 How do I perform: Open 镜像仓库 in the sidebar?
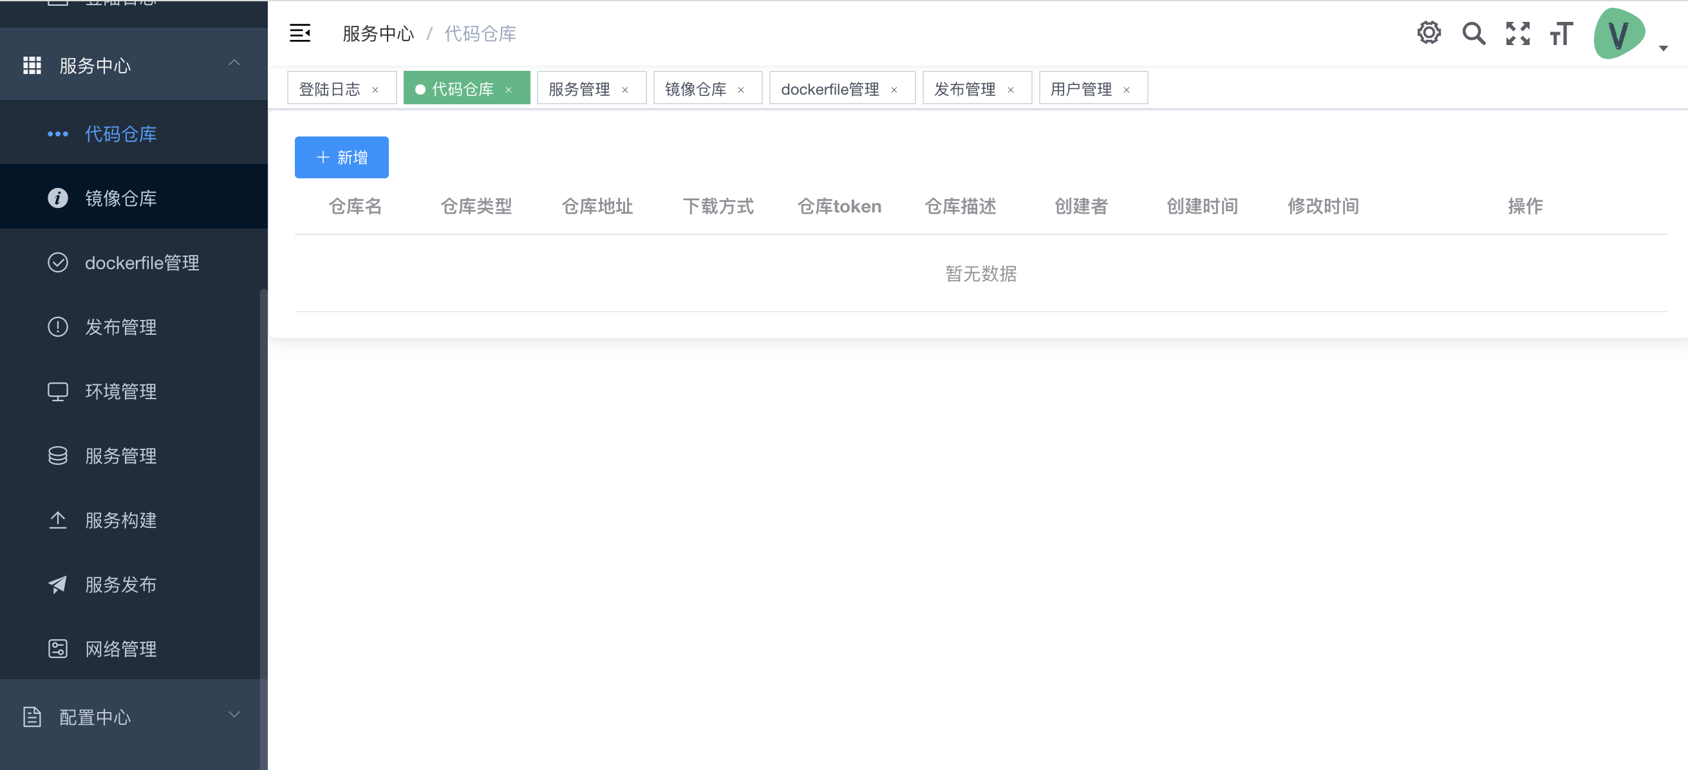click(x=120, y=198)
